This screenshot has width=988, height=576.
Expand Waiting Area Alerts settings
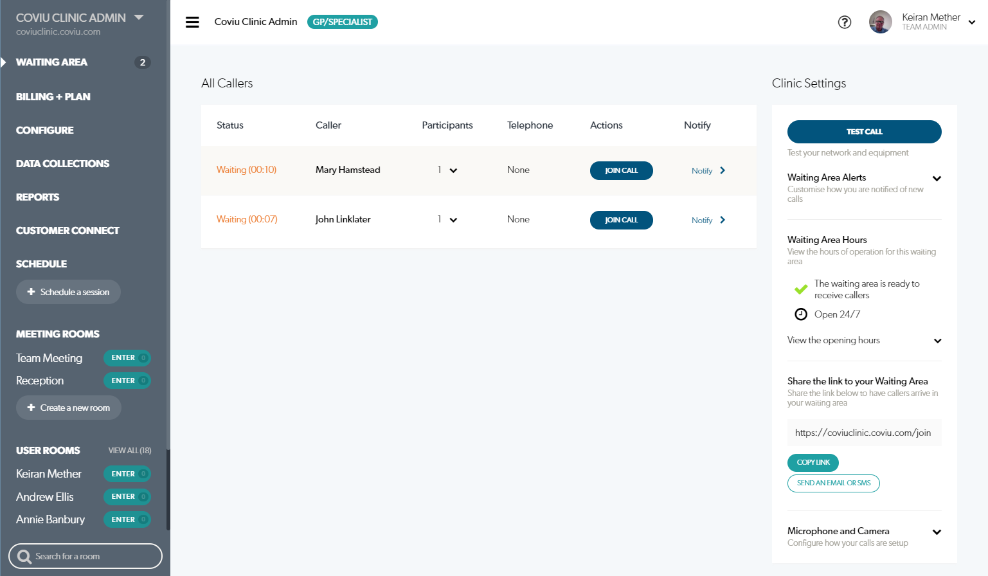coord(937,179)
